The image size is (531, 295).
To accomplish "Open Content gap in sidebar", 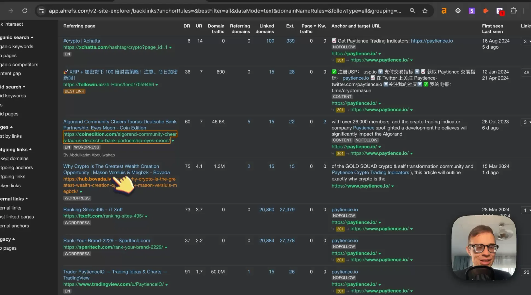I will (10, 73).
